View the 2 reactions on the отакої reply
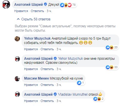Screen dimensions: 127x106 pyautogui.click(x=99, y=99)
